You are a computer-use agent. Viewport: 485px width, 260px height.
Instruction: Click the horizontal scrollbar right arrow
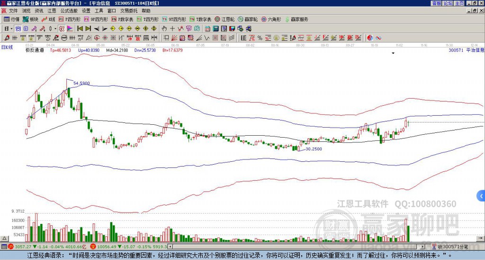click(422, 247)
